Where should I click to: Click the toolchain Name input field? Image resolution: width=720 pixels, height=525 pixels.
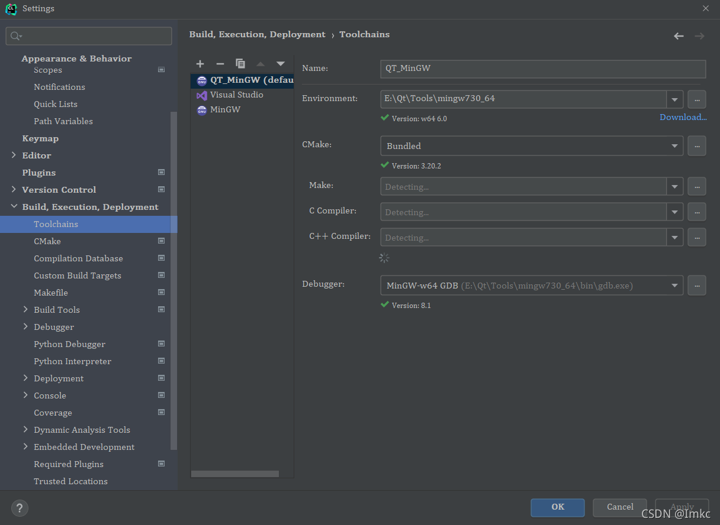(543, 69)
